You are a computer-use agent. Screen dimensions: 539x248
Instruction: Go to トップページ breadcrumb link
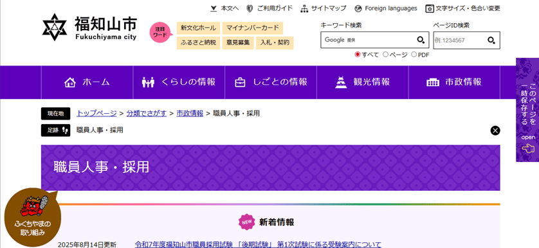97,113
